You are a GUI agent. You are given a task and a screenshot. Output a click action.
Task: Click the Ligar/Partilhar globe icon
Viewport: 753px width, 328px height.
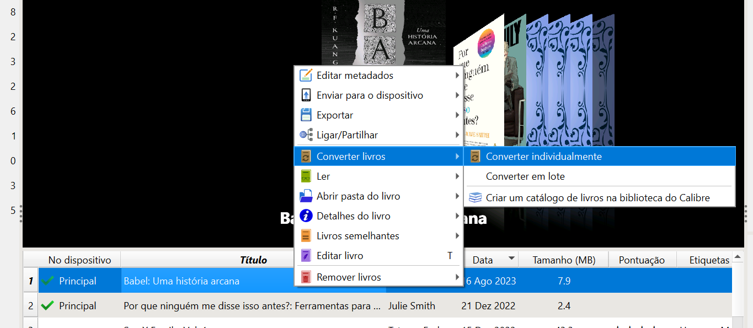[306, 135]
